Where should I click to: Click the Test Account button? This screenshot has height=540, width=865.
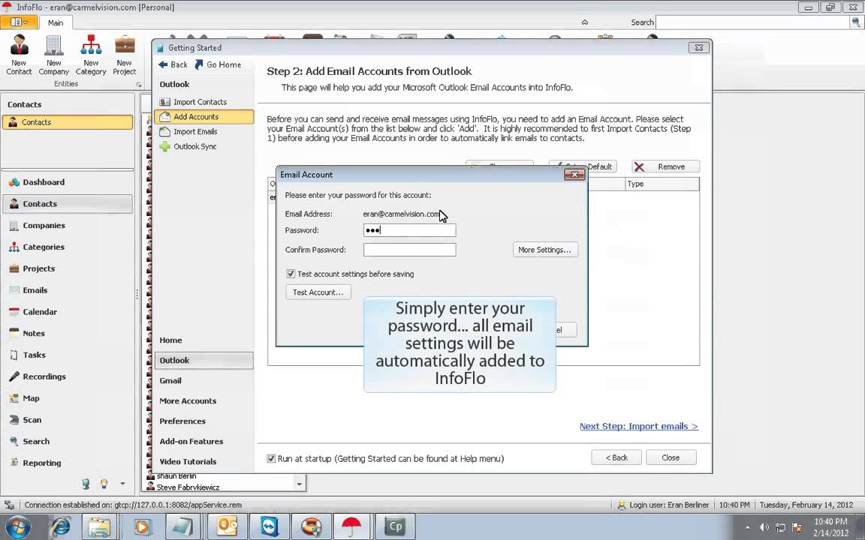pos(318,292)
